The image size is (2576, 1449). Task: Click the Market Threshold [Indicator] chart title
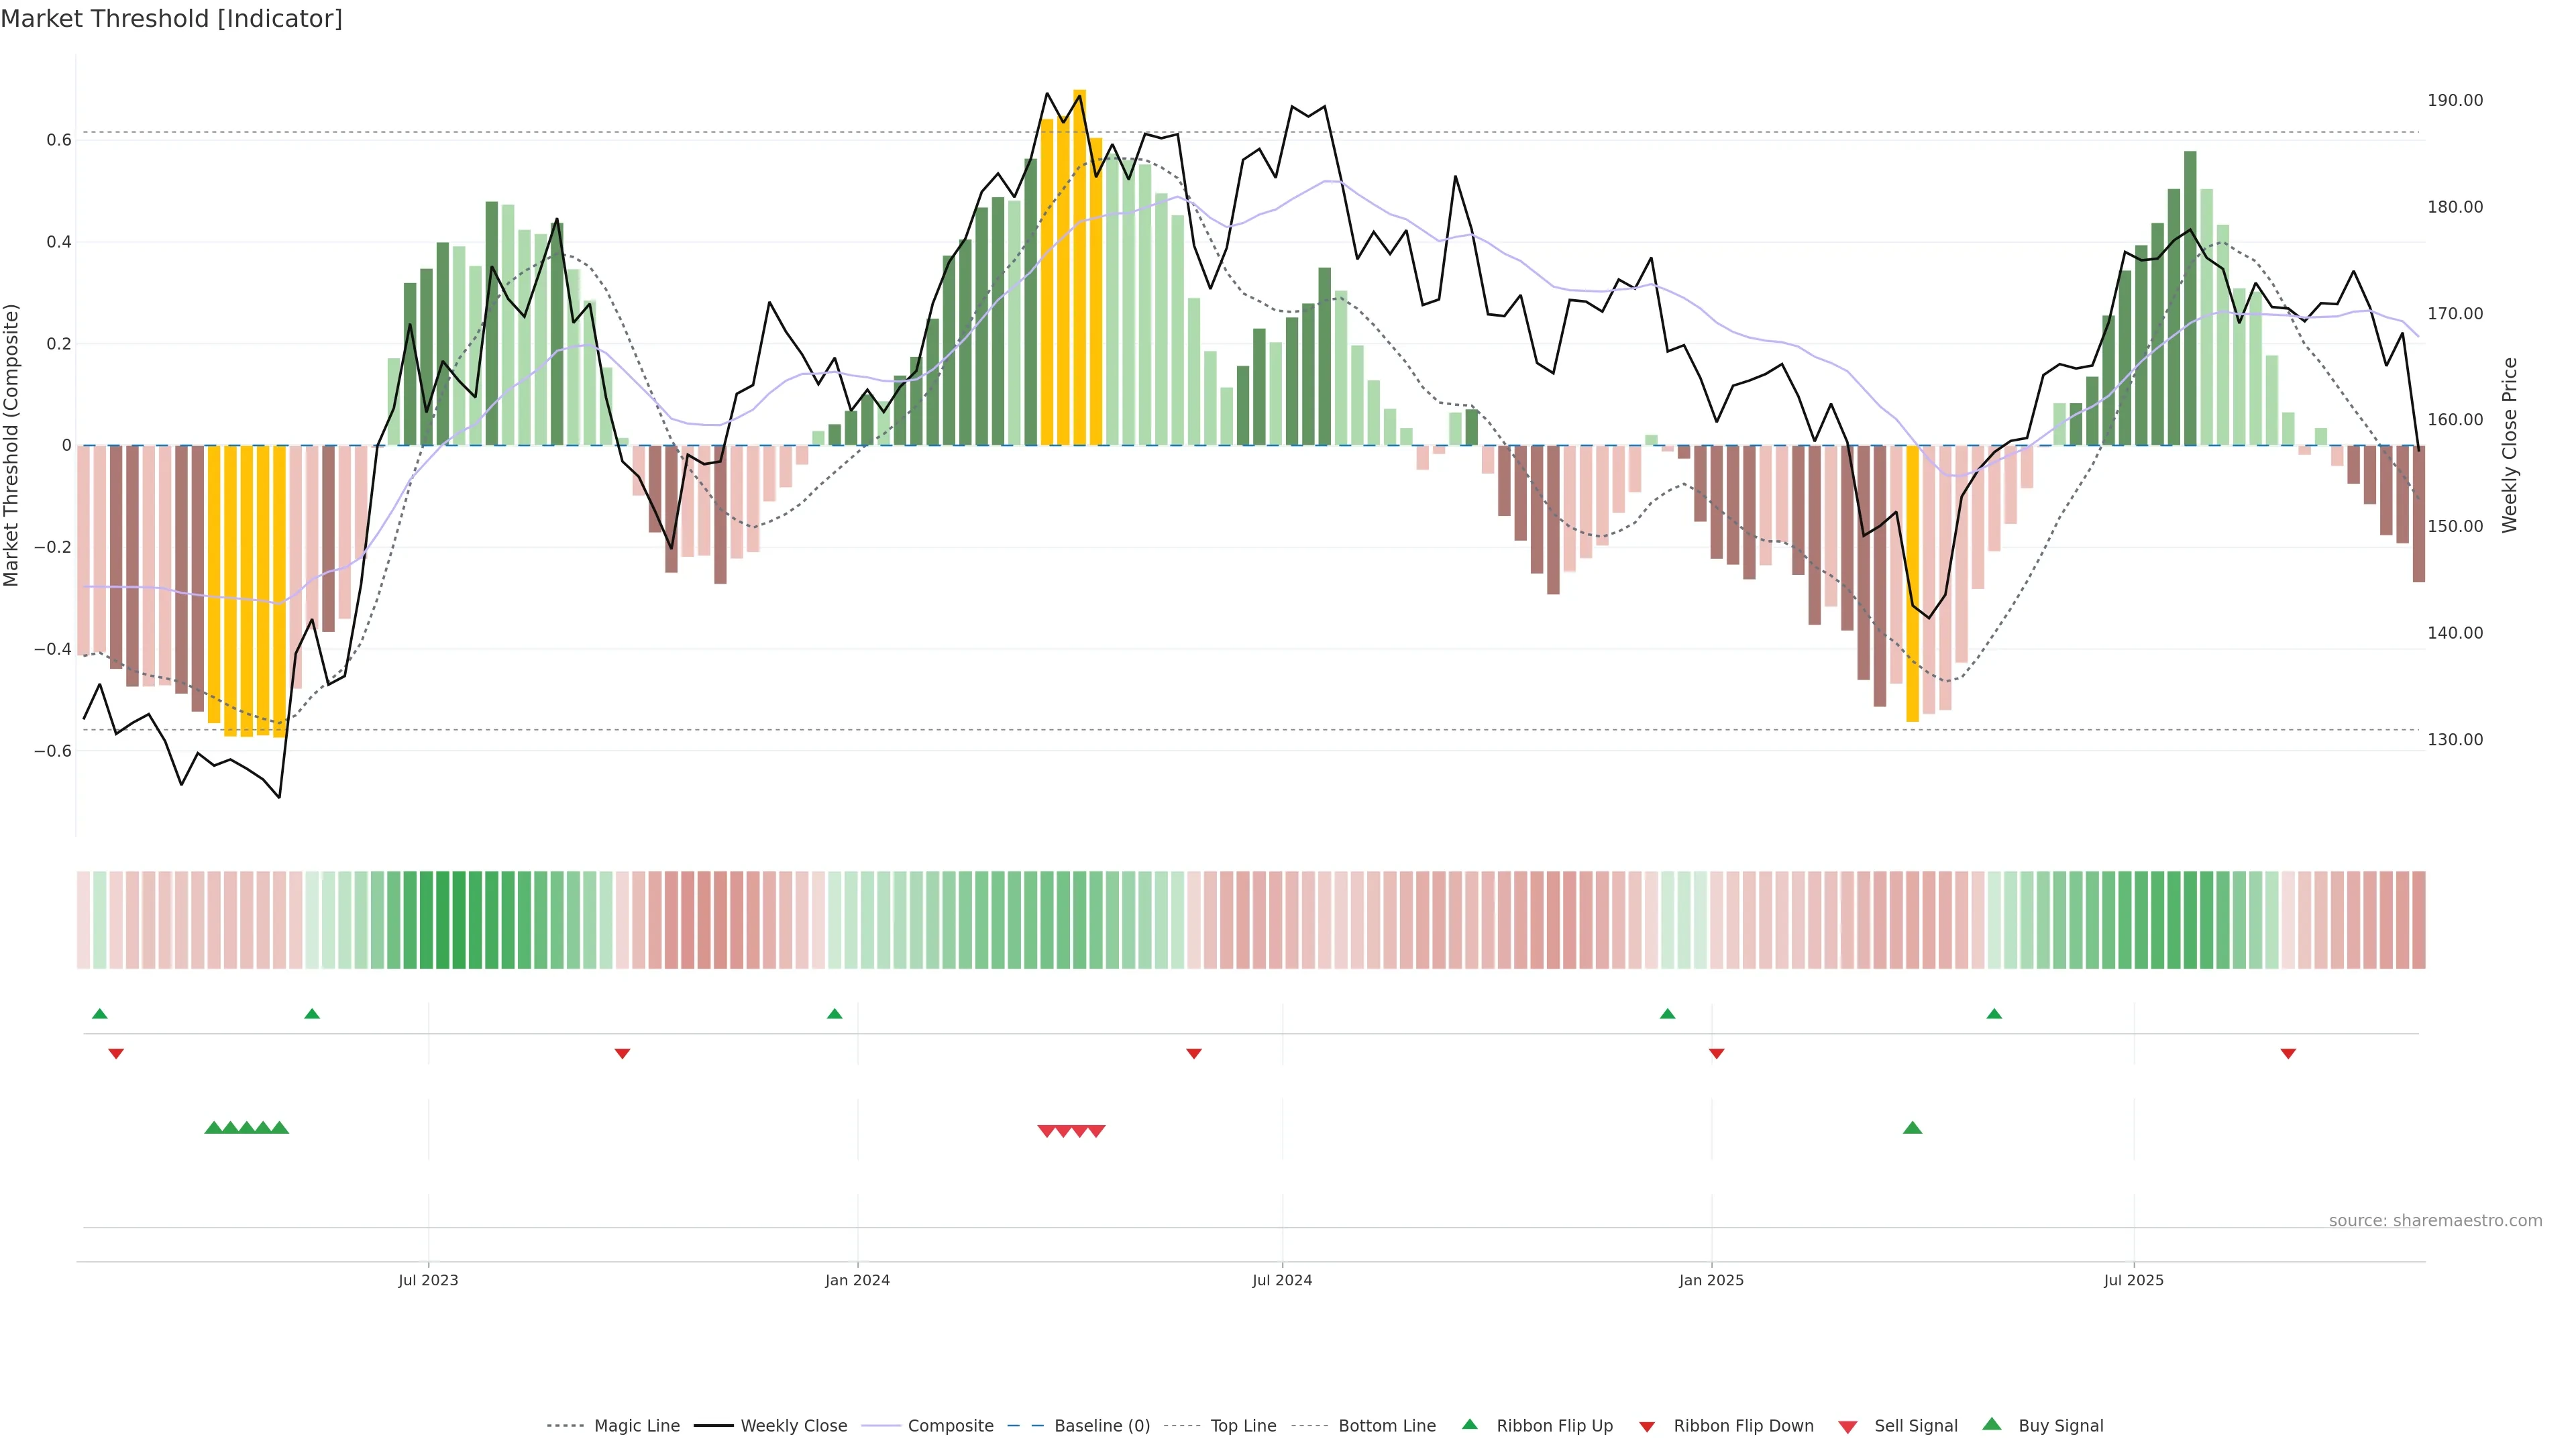[x=171, y=19]
